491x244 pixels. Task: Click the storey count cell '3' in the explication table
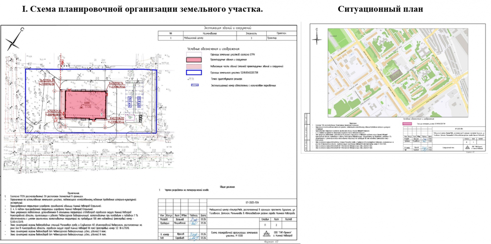tap(251, 38)
